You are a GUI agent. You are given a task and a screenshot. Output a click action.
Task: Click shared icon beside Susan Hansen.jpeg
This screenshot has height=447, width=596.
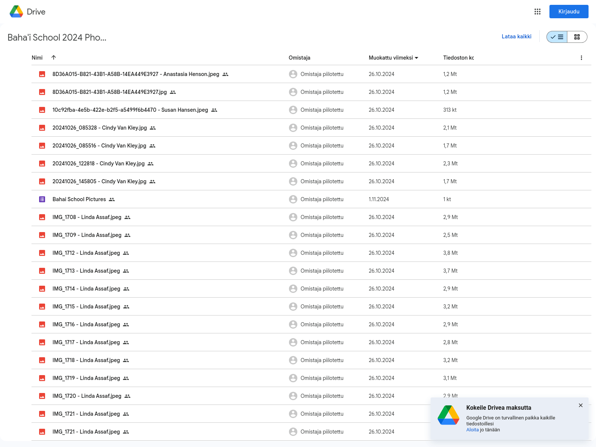pyautogui.click(x=214, y=110)
